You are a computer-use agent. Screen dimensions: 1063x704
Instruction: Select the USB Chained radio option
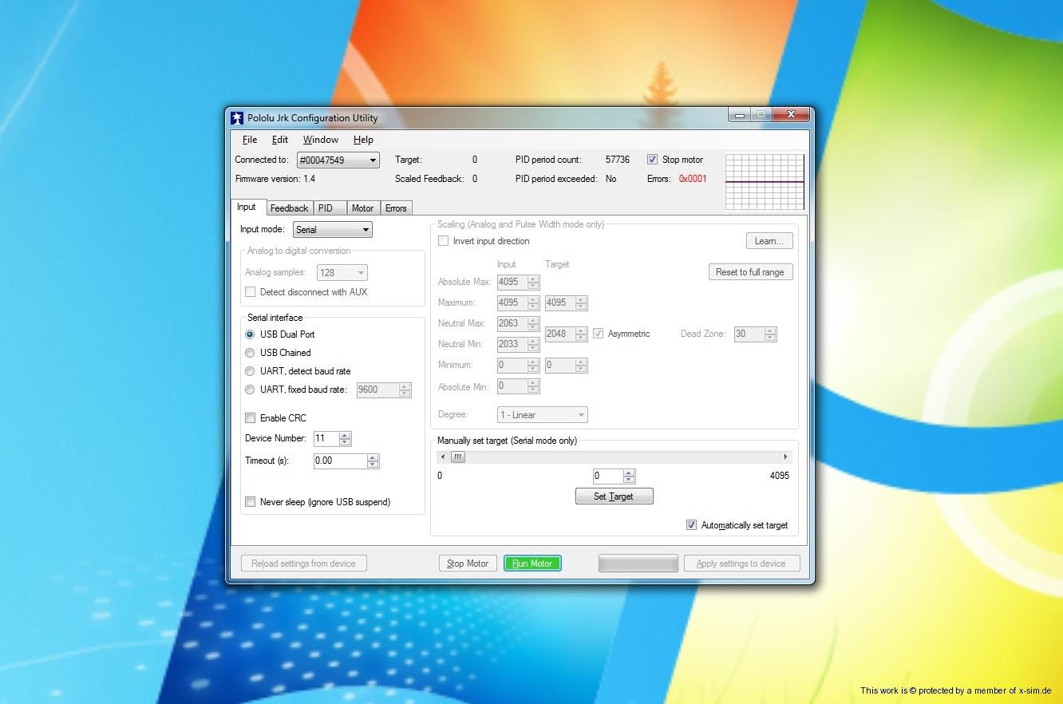coord(251,353)
